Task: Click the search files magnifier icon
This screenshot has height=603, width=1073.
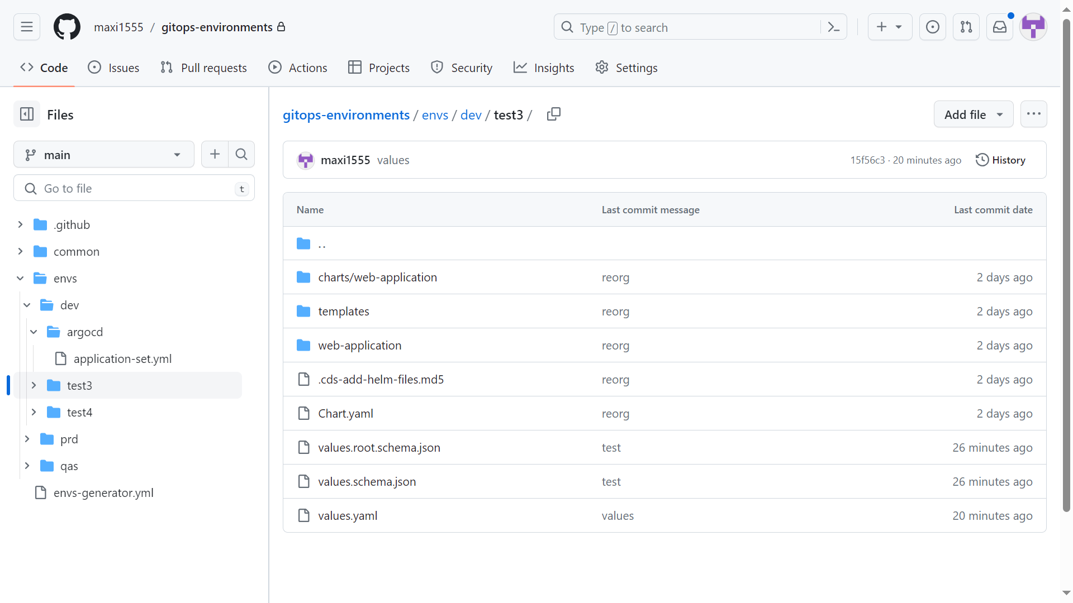Action: 241,155
